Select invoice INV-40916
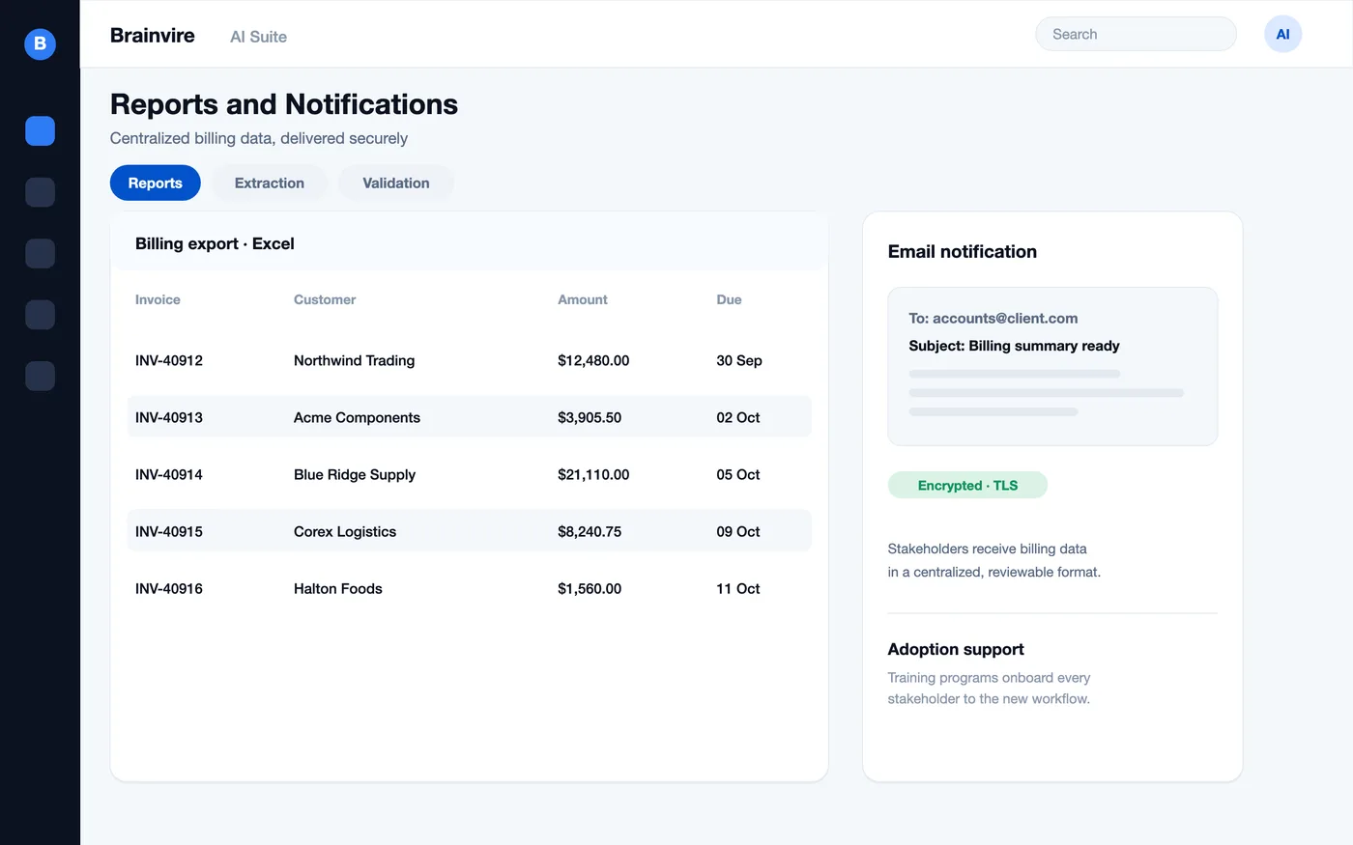The width and height of the screenshot is (1353, 845). click(169, 588)
